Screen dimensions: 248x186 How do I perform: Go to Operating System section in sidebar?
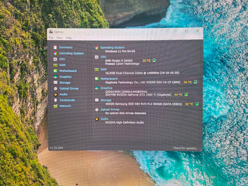coord(72,53)
